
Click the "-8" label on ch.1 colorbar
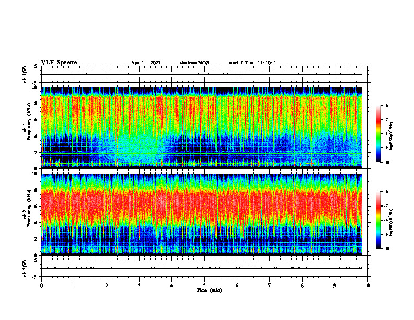[x=386, y=134]
